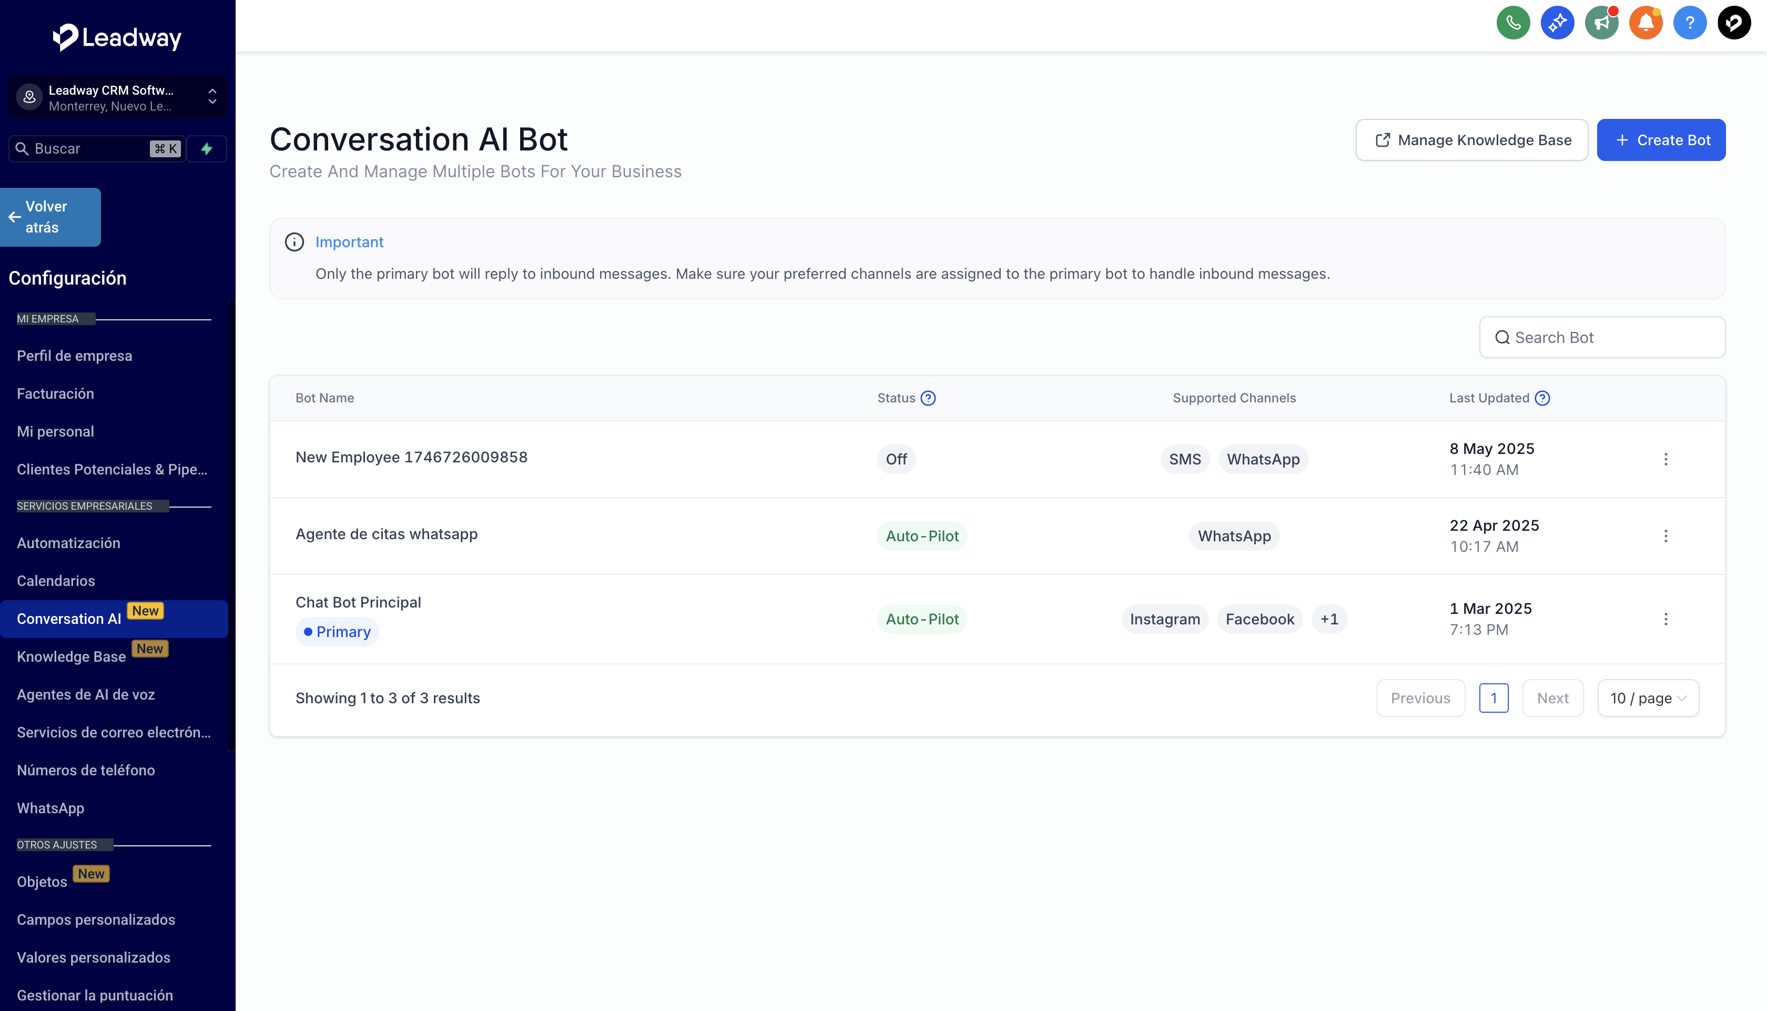Viewport: 1767px width, 1011px height.
Task: Open actions menu for Chat Bot Principal
Action: click(x=1666, y=619)
